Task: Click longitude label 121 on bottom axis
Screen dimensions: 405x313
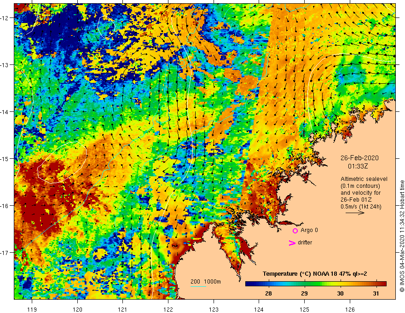Action: 122,309
